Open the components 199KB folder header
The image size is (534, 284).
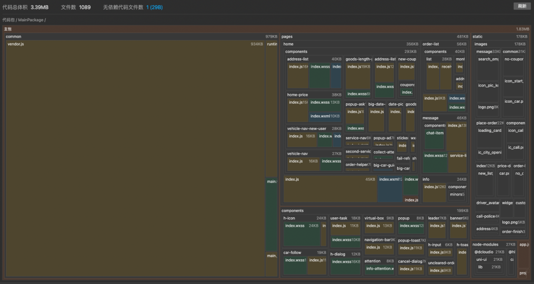375,211
